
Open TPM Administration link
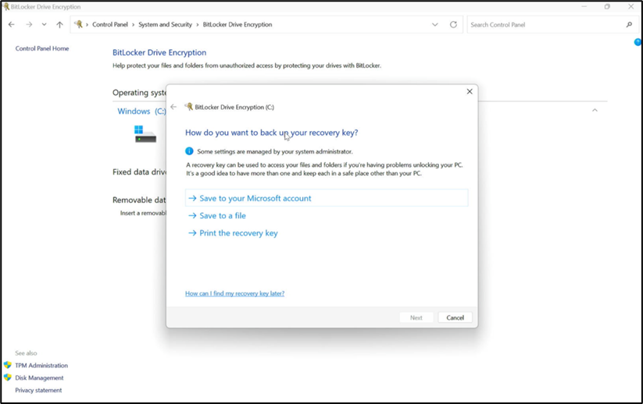tap(41, 366)
